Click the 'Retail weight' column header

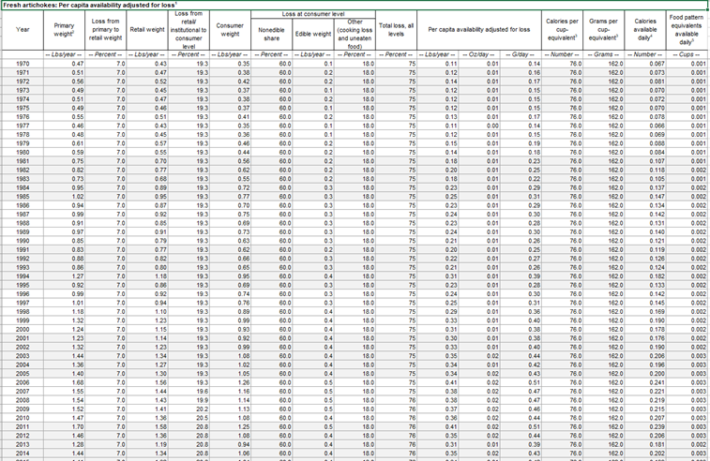click(x=147, y=30)
